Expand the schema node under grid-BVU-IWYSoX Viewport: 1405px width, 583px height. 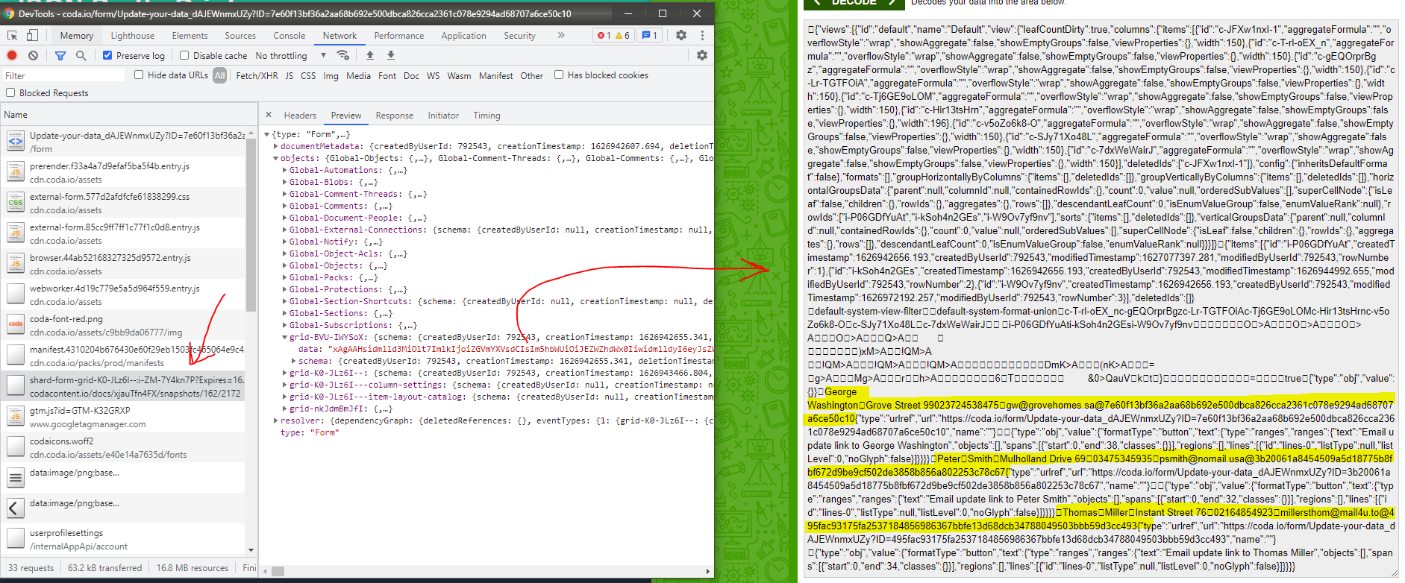294,361
